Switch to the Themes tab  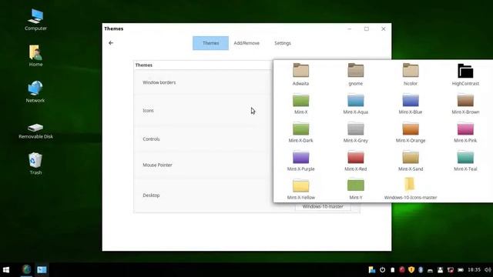point(210,43)
